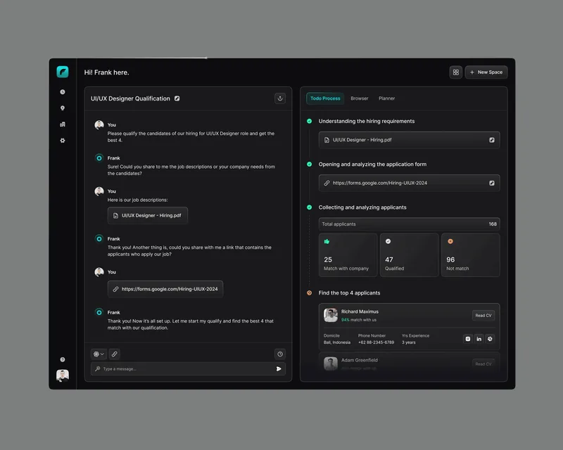Click the "Opening and analyzing the application form" heading
Image resolution: width=563 pixels, height=450 pixels.
[x=372, y=165]
